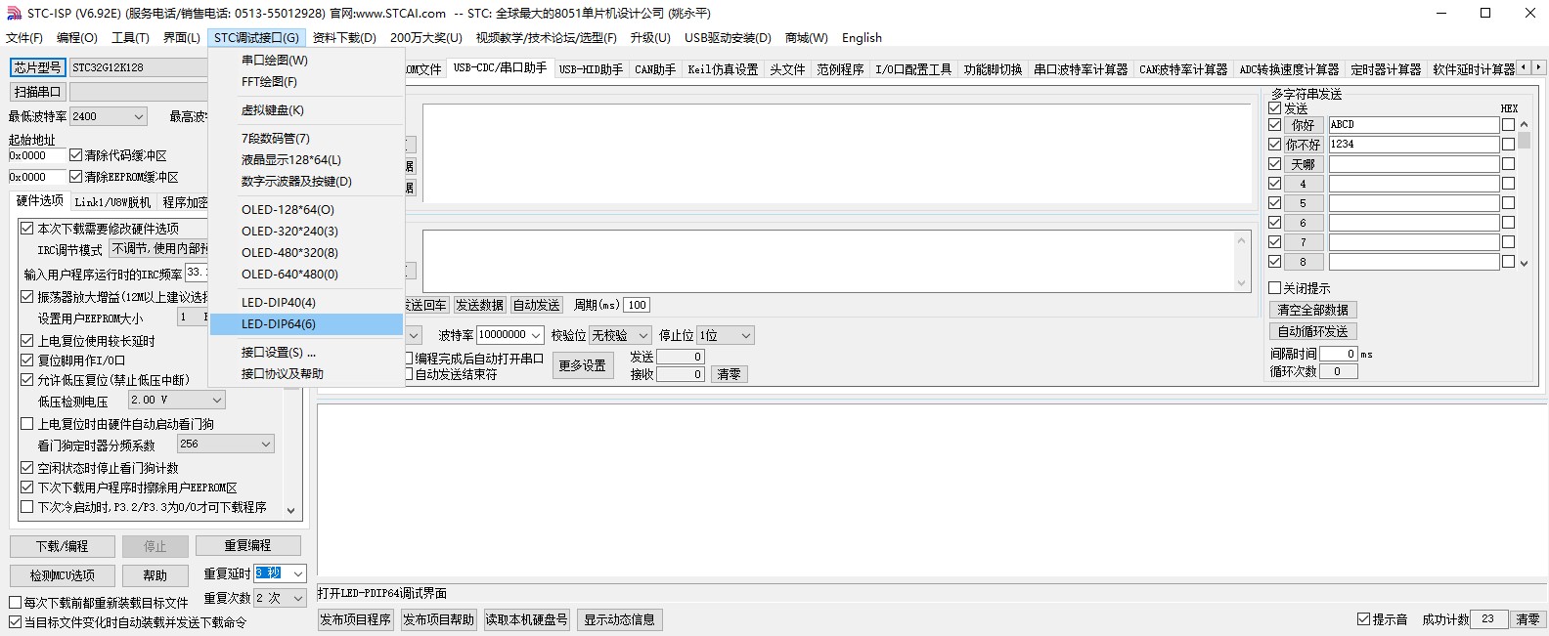Enable 关闭提示 checkbox
The width and height of the screenshot is (1549, 636).
[x=1274, y=288]
